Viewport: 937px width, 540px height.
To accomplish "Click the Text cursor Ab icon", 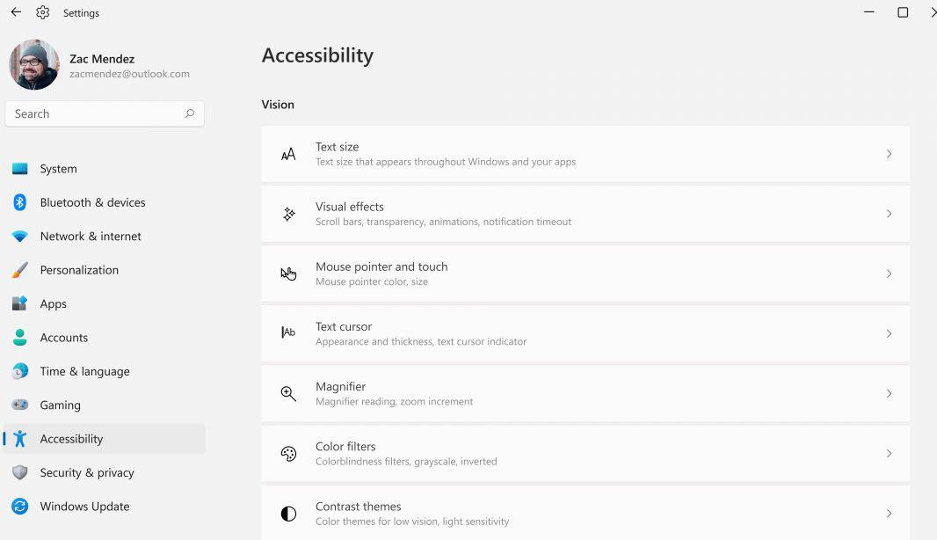I will coord(288,333).
